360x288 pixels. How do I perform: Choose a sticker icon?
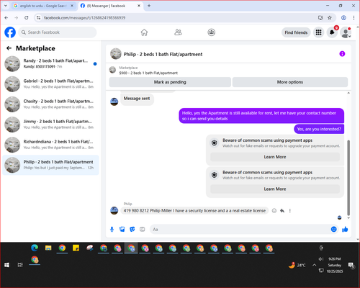[132, 230]
